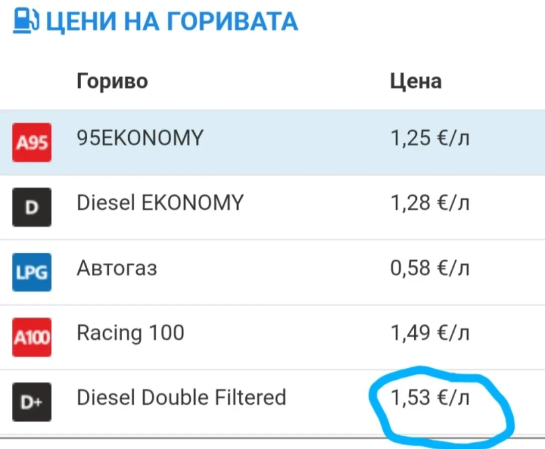Click the Diesel Double Filtered label

[180, 397]
